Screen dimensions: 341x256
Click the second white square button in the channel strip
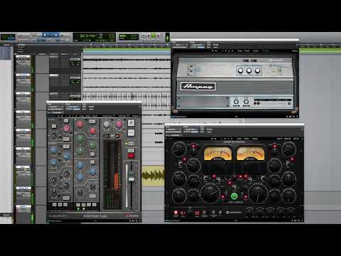click(x=131, y=133)
